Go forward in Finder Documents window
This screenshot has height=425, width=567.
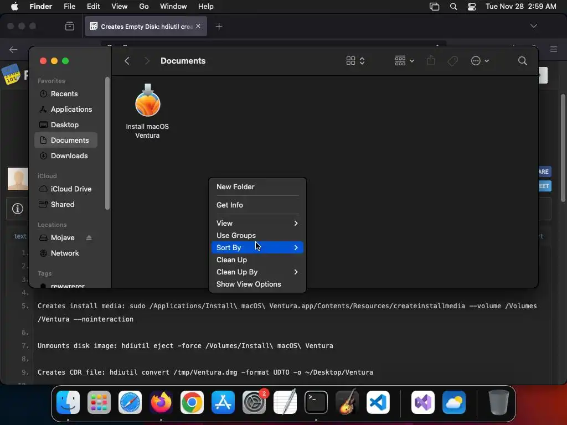[x=147, y=61]
